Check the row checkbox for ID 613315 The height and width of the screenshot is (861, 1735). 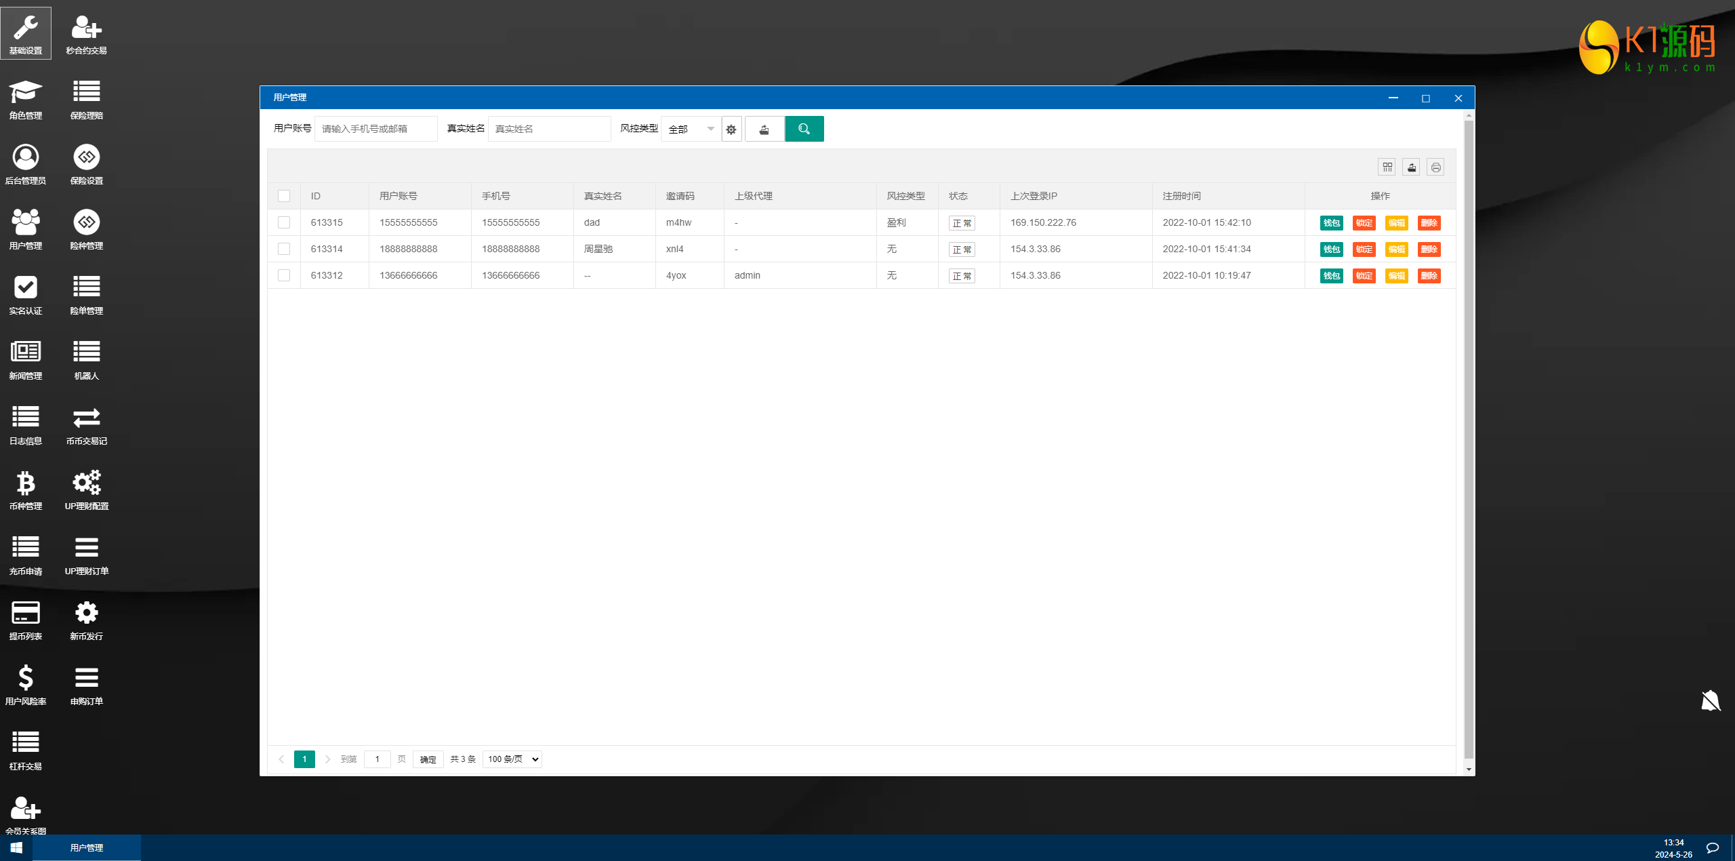point(284,222)
